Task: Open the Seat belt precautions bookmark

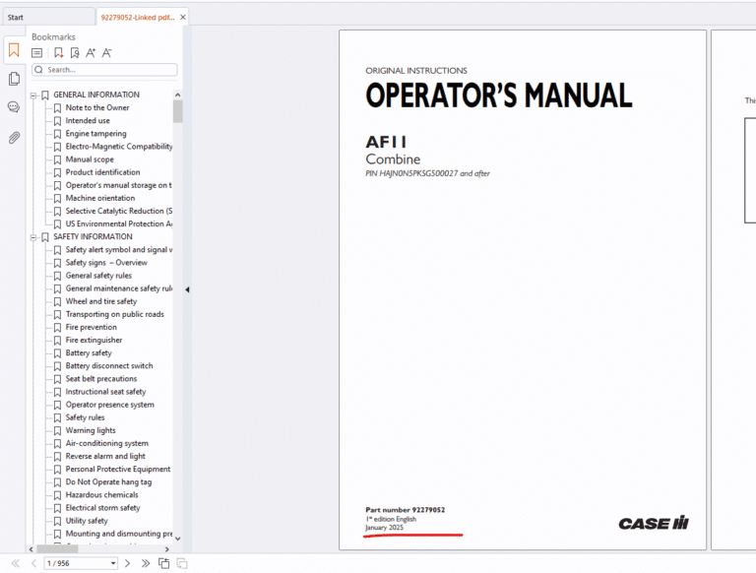Action: (x=101, y=379)
